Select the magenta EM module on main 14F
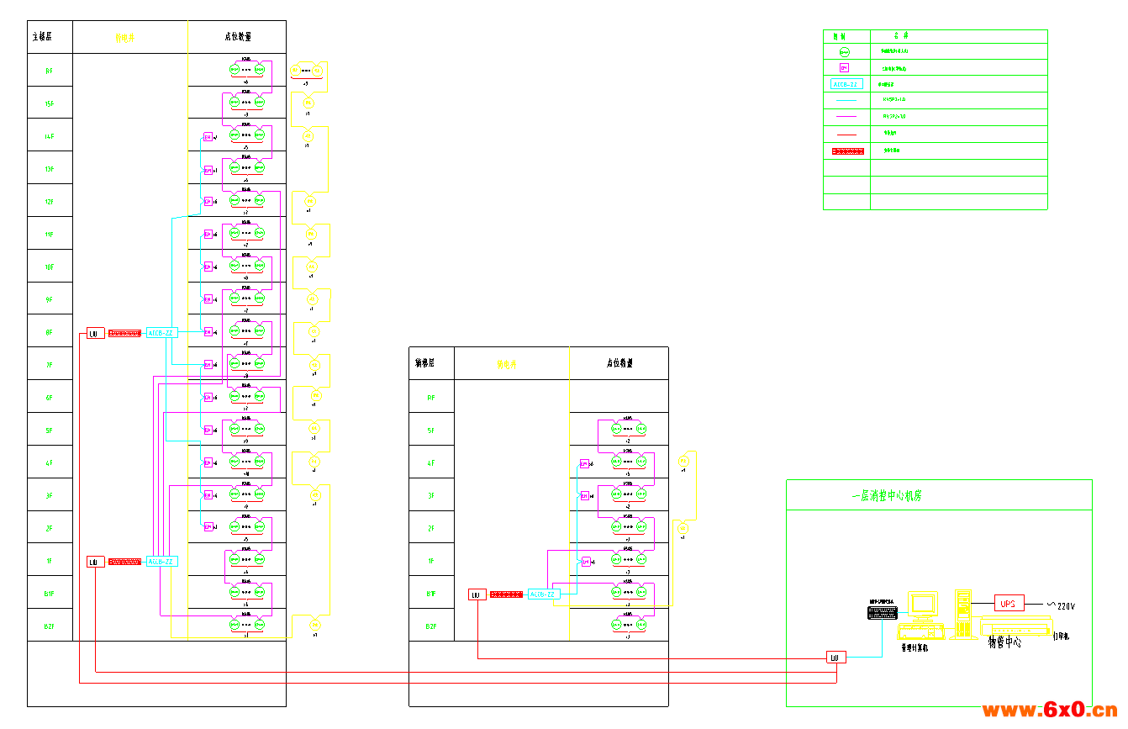1128x729 pixels. (x=208, y=136)
